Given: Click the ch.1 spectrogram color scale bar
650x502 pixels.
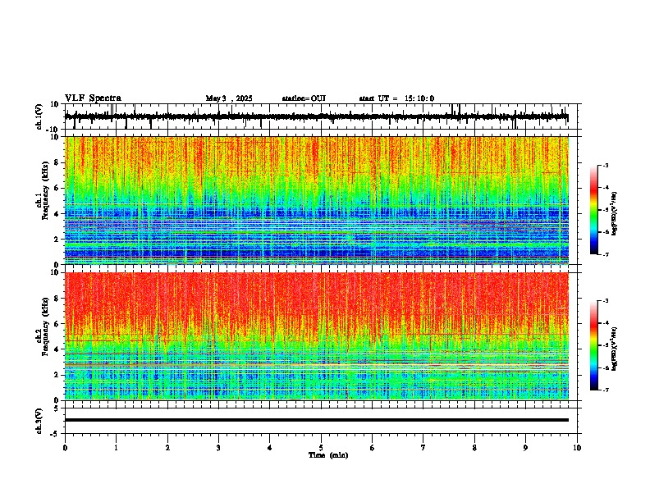Looking at the screenshot, I should click(594, 210).
